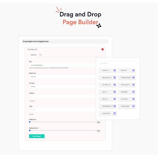Click the icon on Template Design widget
This screenshot has height=158, width=158.
(x=133, y=78)
